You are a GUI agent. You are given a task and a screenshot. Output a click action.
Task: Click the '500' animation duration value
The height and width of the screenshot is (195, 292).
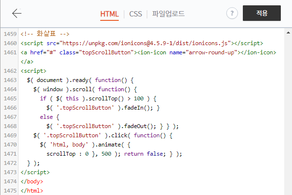106,154
